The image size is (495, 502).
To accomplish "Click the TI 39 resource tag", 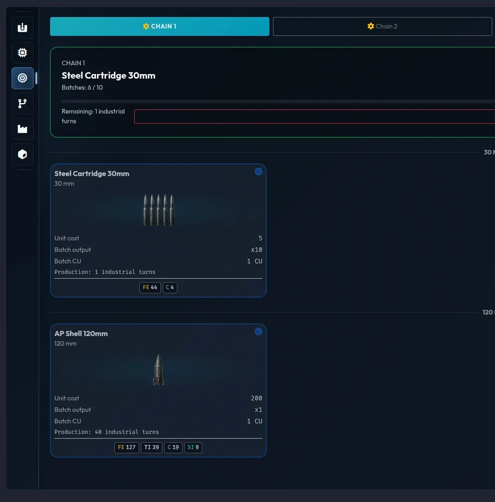I will [x=152, y=447].
